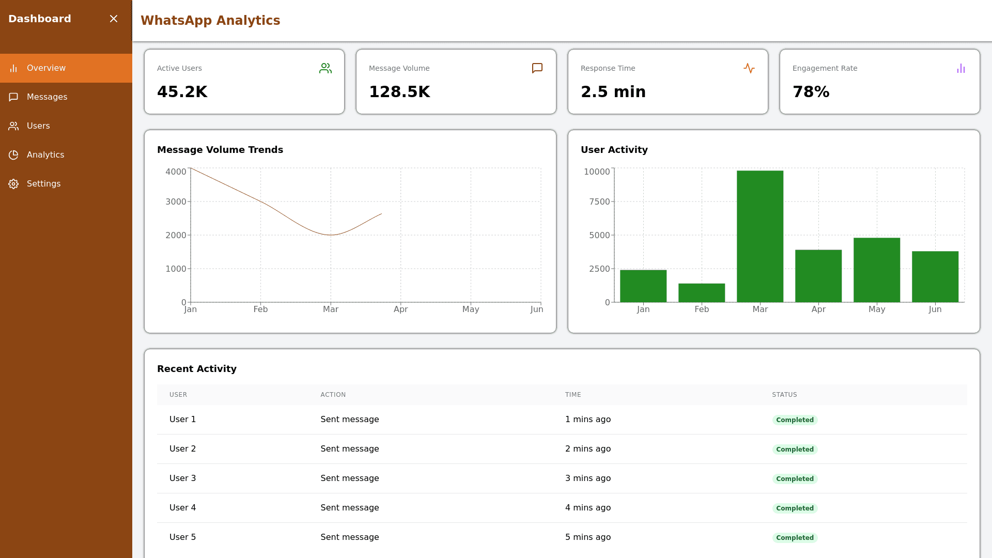The width and height of the screenshot is (992, 558).
Task: Click the green users icon in Active Users card
Action: pyautogui.click(x=326, y=68)
